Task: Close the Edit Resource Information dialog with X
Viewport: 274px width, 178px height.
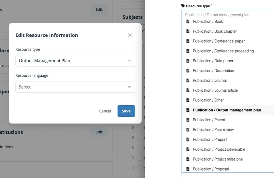Action: pyautogui.click(x=130, y=35)
